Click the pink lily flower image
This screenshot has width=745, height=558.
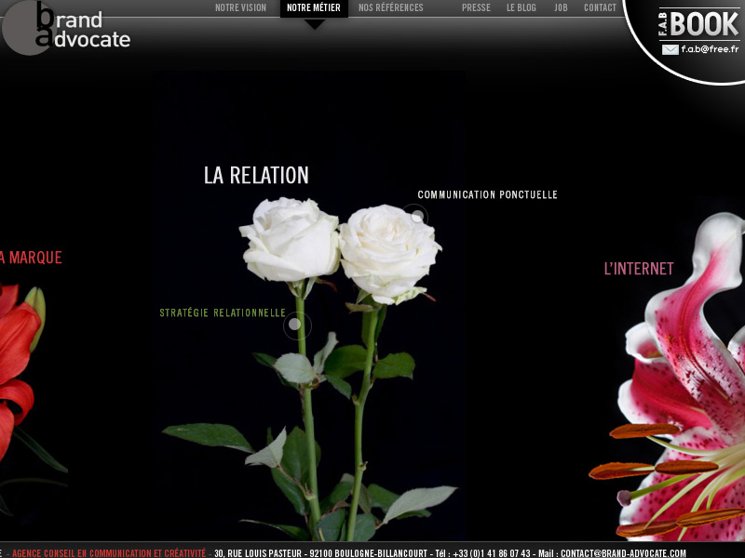pos(674,379)
